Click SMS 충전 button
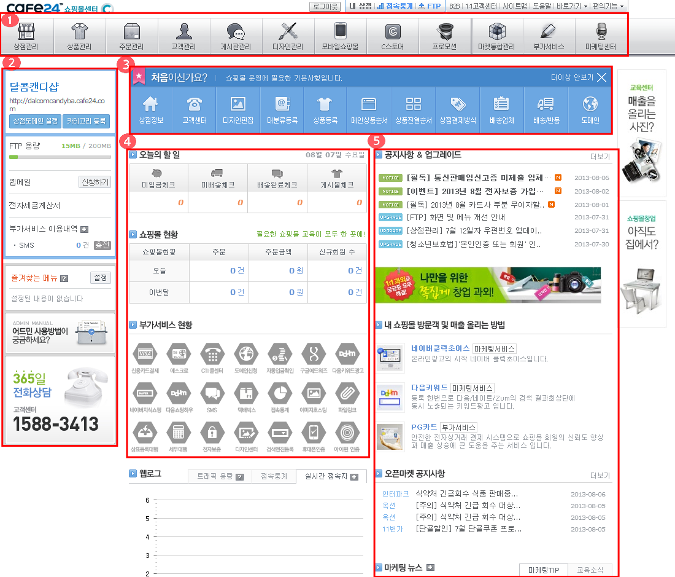 pyautogui.click(x=102, y=245)
